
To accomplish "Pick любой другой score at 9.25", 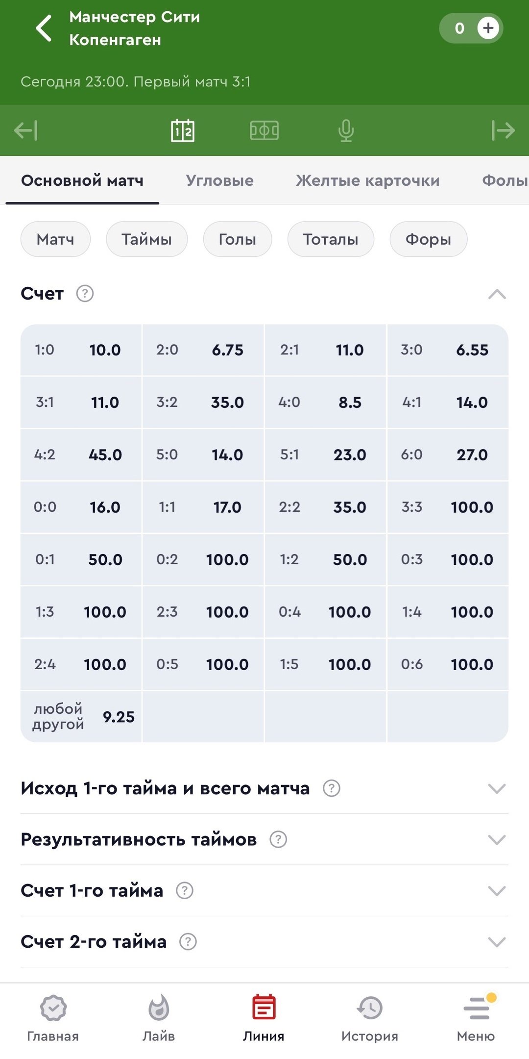I will pyautogui.click(x=81, y=717).
